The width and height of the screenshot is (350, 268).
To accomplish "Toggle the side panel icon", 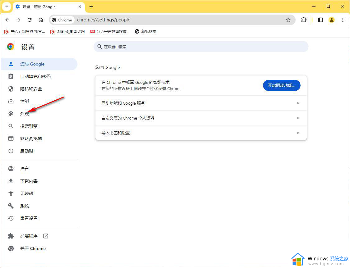I will tap(320, 20).
